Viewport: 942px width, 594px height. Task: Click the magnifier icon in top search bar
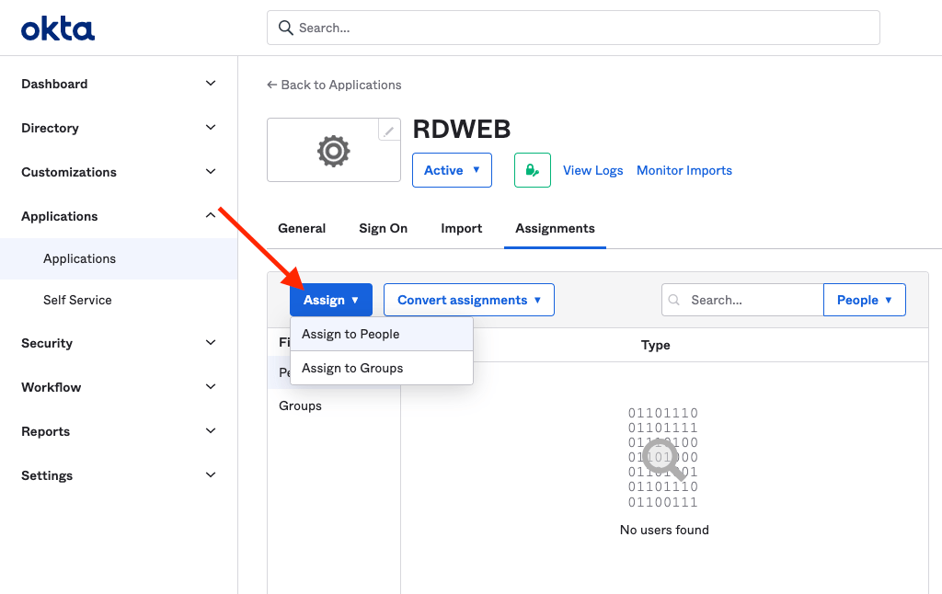click(285, 28)
